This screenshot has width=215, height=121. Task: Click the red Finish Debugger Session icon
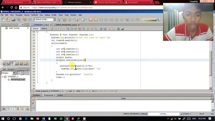(91, 19)
